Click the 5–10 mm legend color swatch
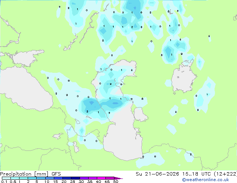 (41, 178)
